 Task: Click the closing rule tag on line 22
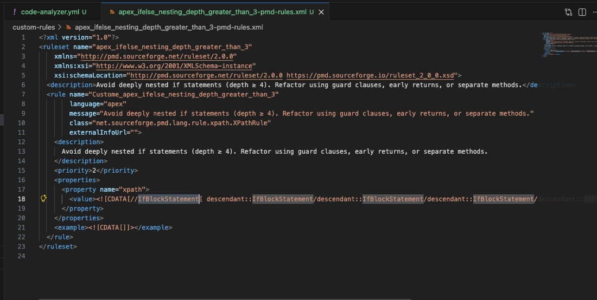[60, 237]
